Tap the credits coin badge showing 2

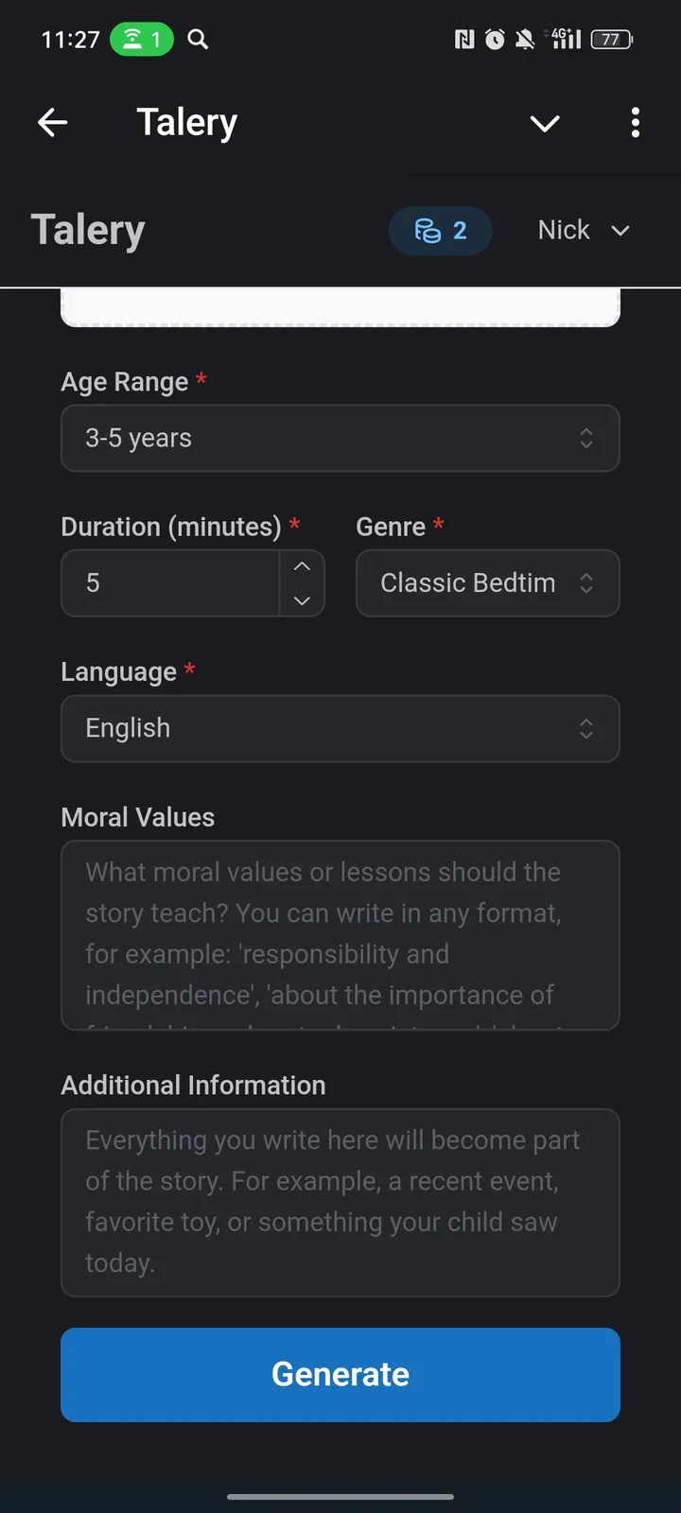[x=440, y=230]
